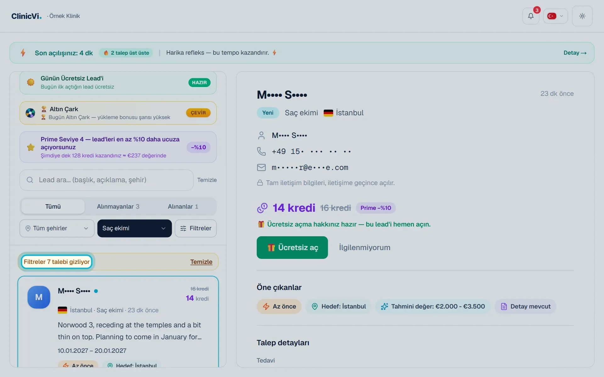This screenshot has height=377, width=604.
Task: Expand the Tüm şehirler dropdown
Action: [x=57, y=228]
